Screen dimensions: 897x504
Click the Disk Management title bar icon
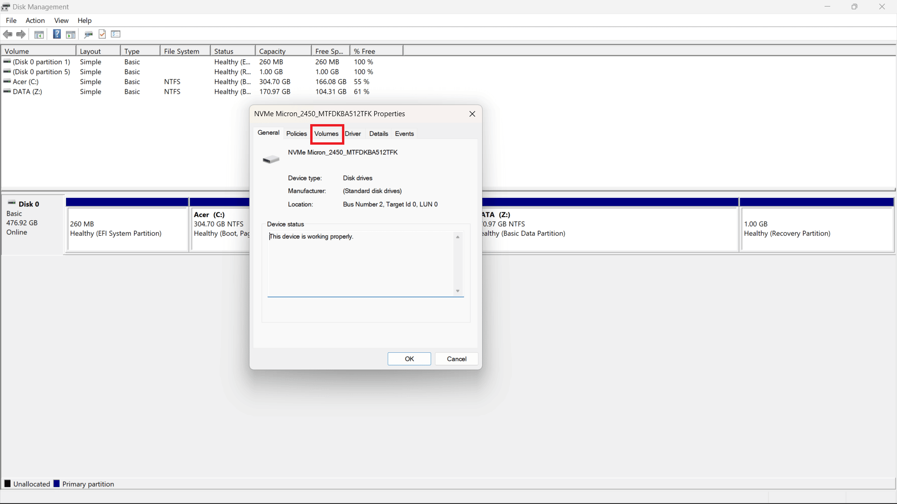pyautogui.click(x=6, y=7)
